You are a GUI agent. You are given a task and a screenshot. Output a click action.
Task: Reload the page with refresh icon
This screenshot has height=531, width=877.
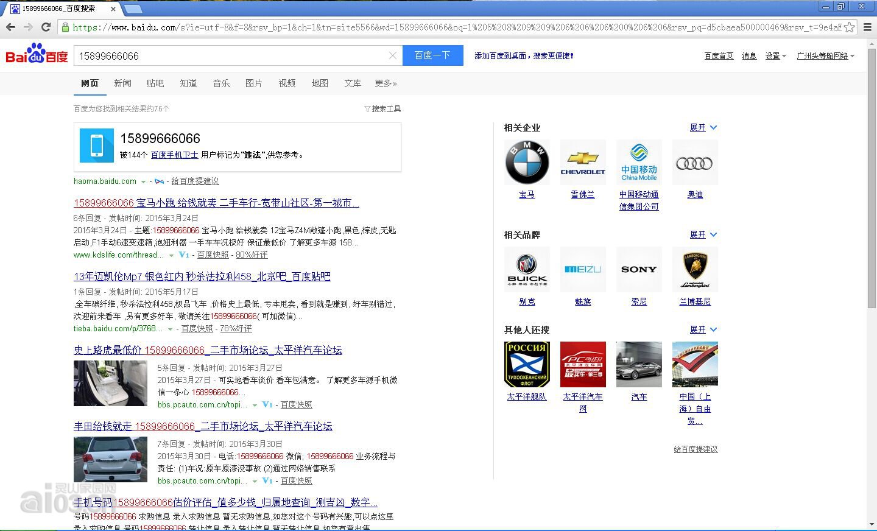[x=46, y=27]
